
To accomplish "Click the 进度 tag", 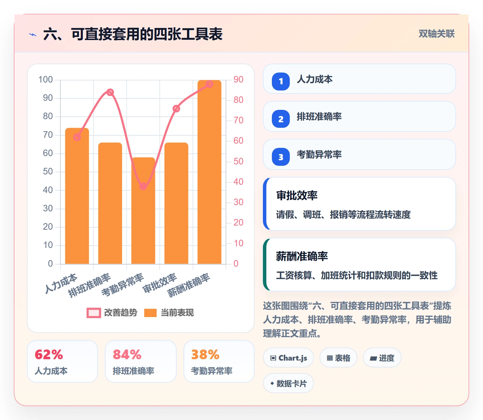I will pos(382,358).
